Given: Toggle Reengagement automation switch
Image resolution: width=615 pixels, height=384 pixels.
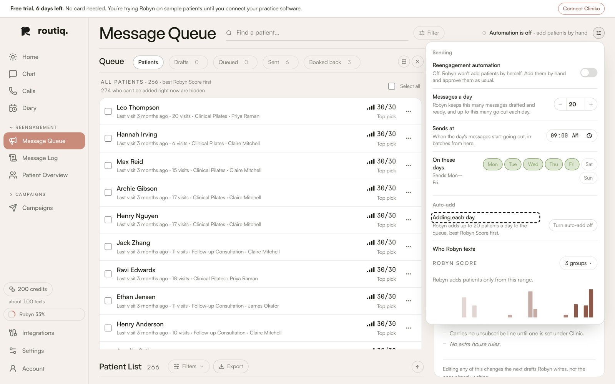Looking at the screenshot, I should pyautogui.click(x=588, y=73).
